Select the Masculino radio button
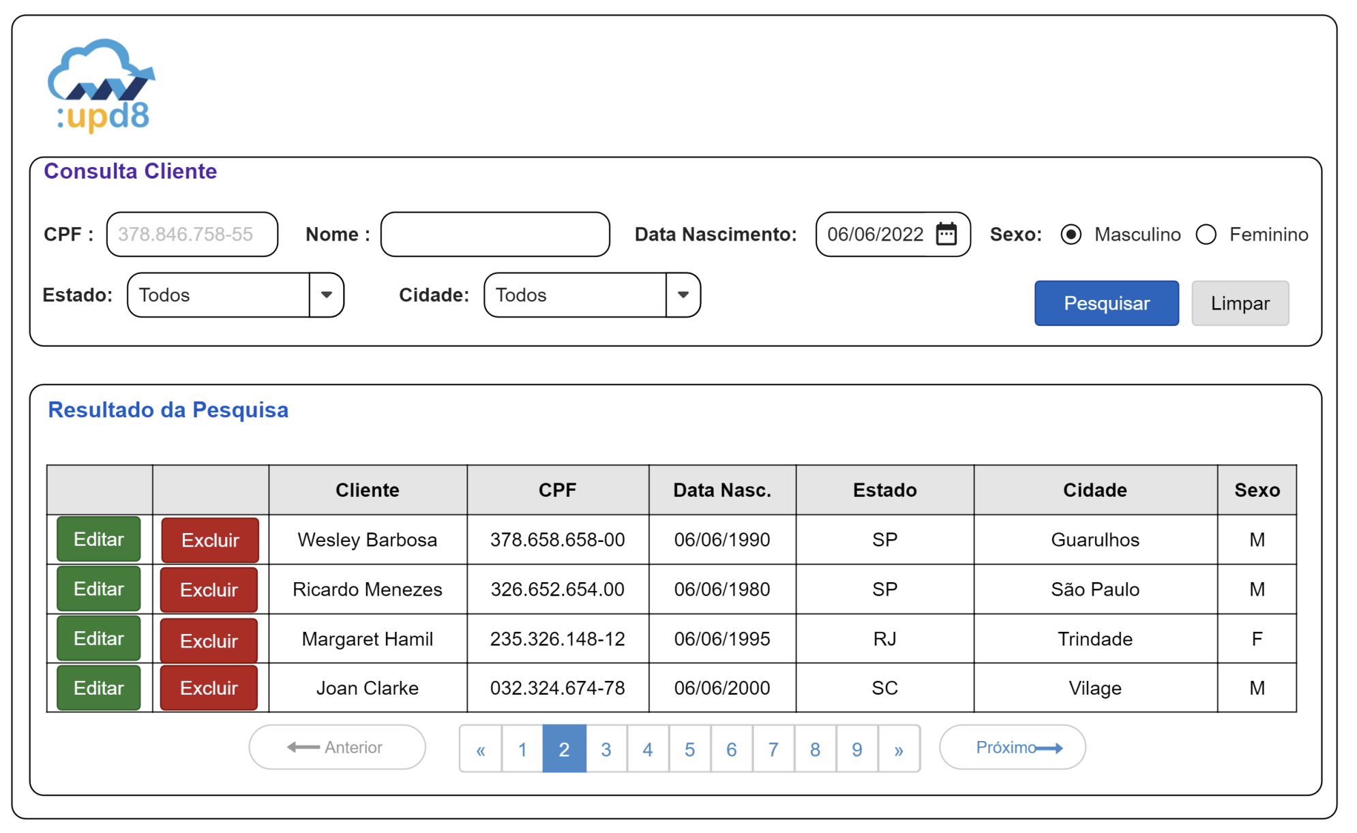 pos(1071,234)
